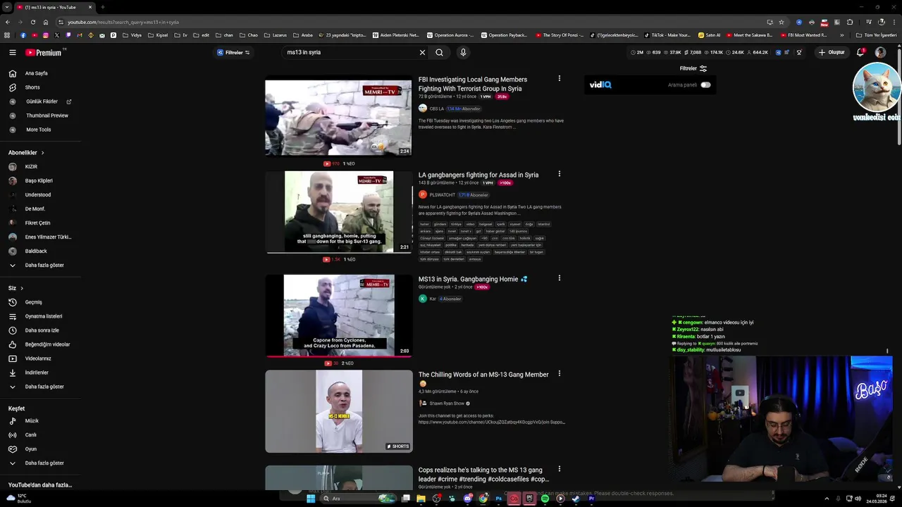The image size is (902, 507).
Task: Open the Windows Start button
Action: click(310, 499)
